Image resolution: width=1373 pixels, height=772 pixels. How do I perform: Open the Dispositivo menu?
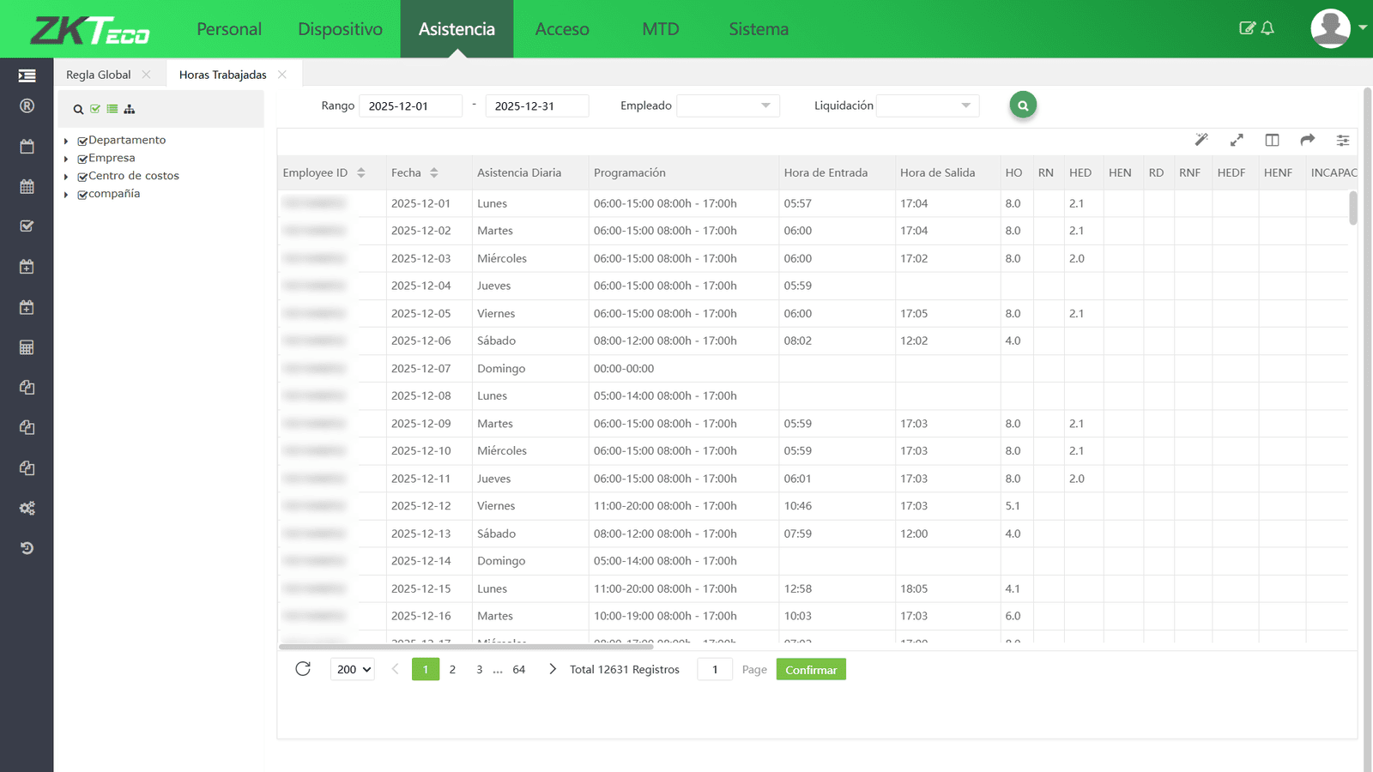point(340,29)
